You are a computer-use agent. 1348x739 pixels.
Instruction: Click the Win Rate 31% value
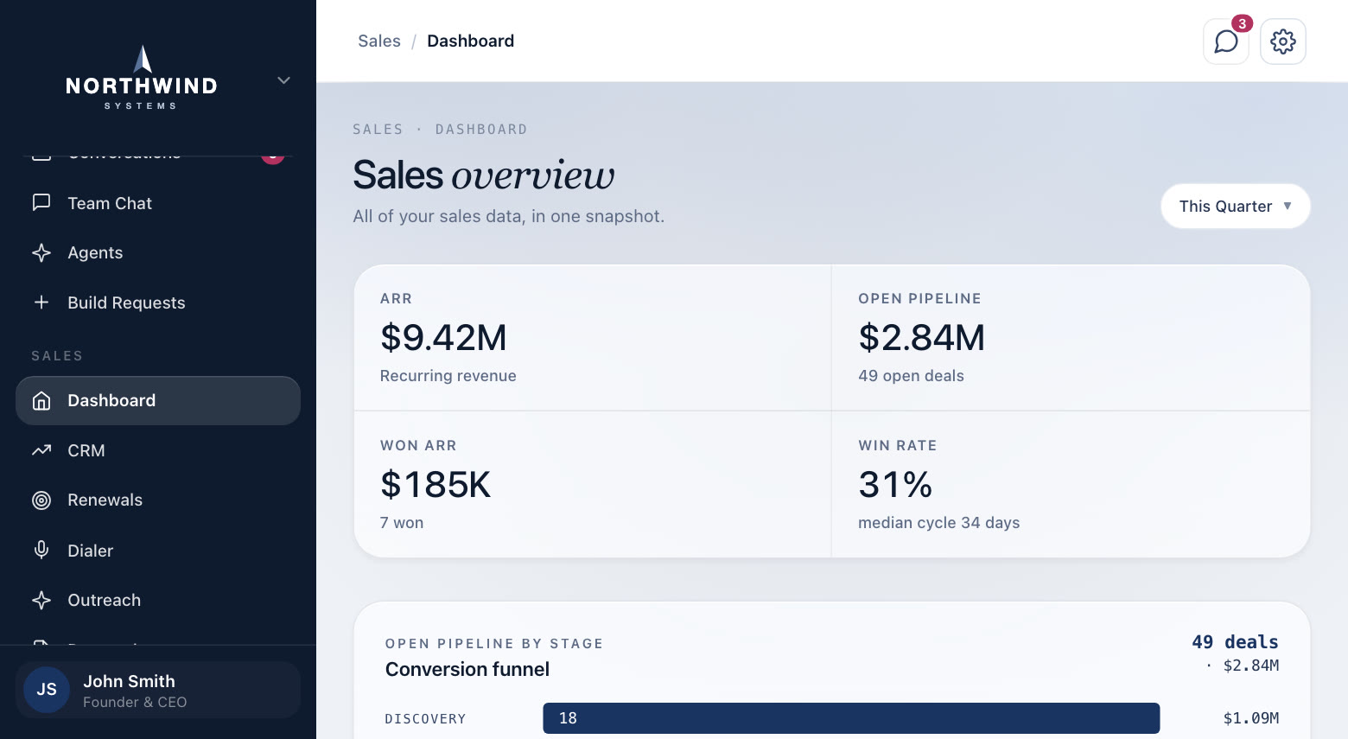[x=895, y=485]
